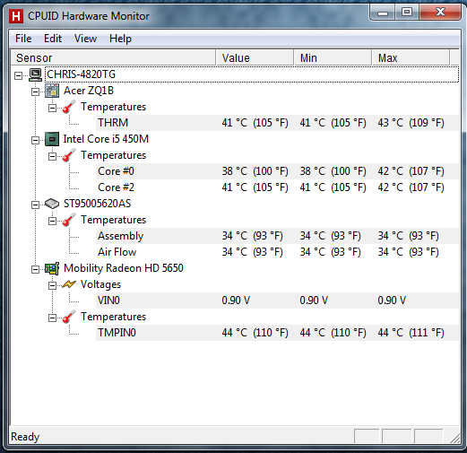Select the Air Flow sensor row

click(x=277, y=252)
